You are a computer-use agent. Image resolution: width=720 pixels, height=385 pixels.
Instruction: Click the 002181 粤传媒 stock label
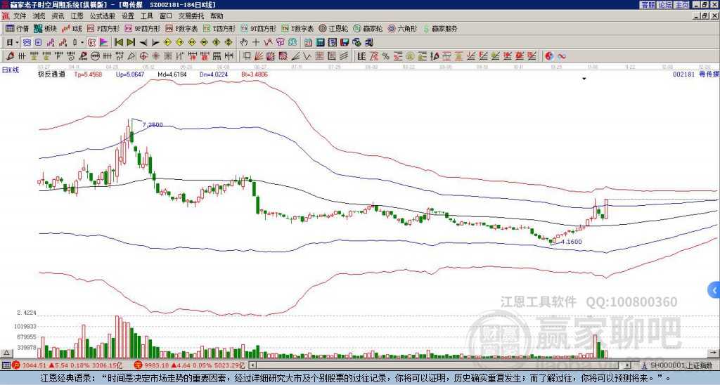[x=695, y=74]
